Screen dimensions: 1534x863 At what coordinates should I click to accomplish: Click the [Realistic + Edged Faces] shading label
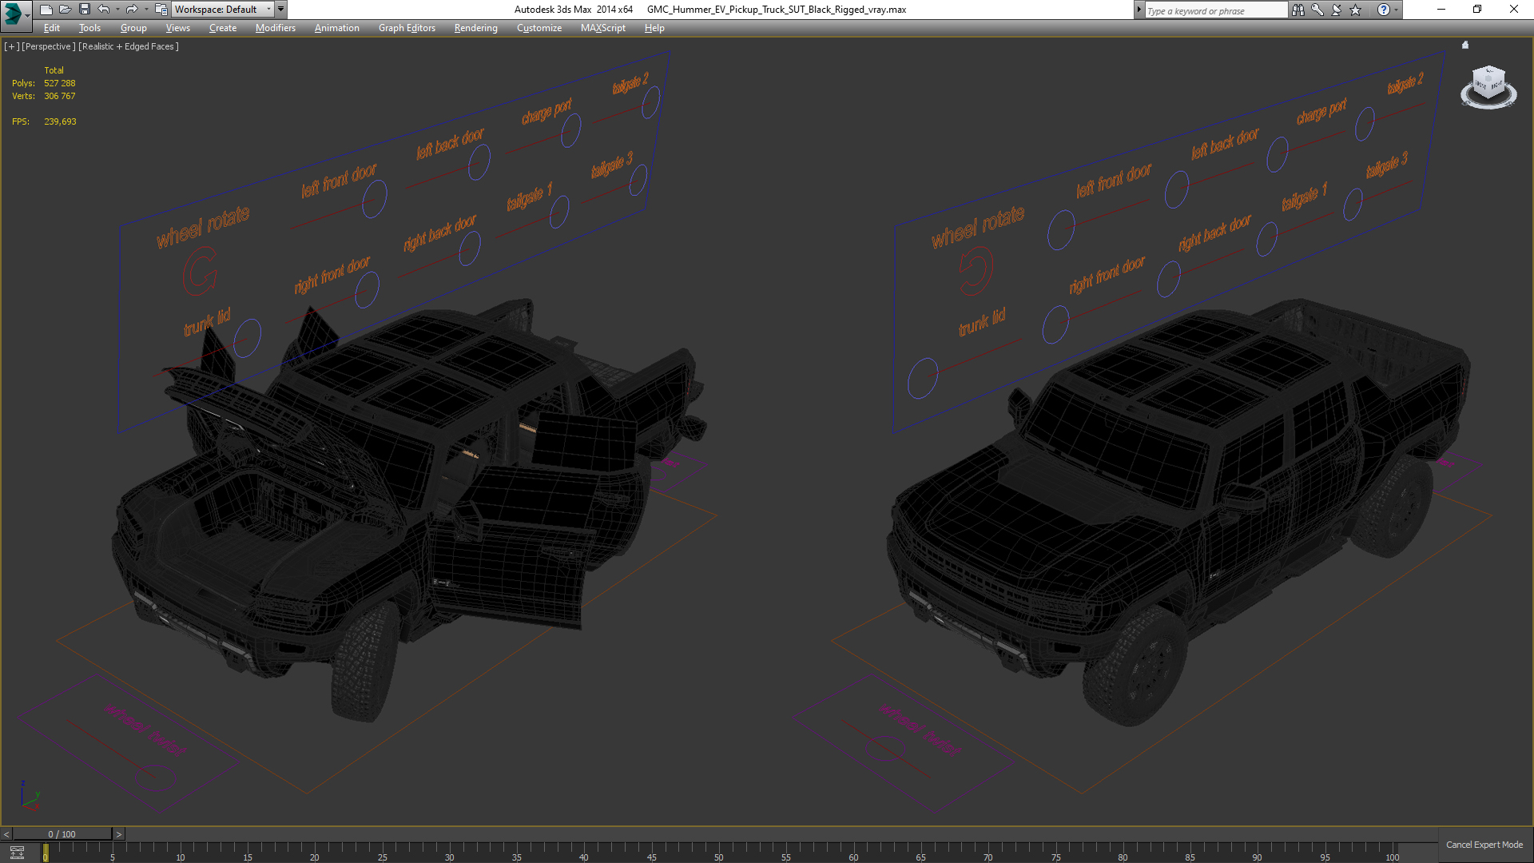coord(129,46)
